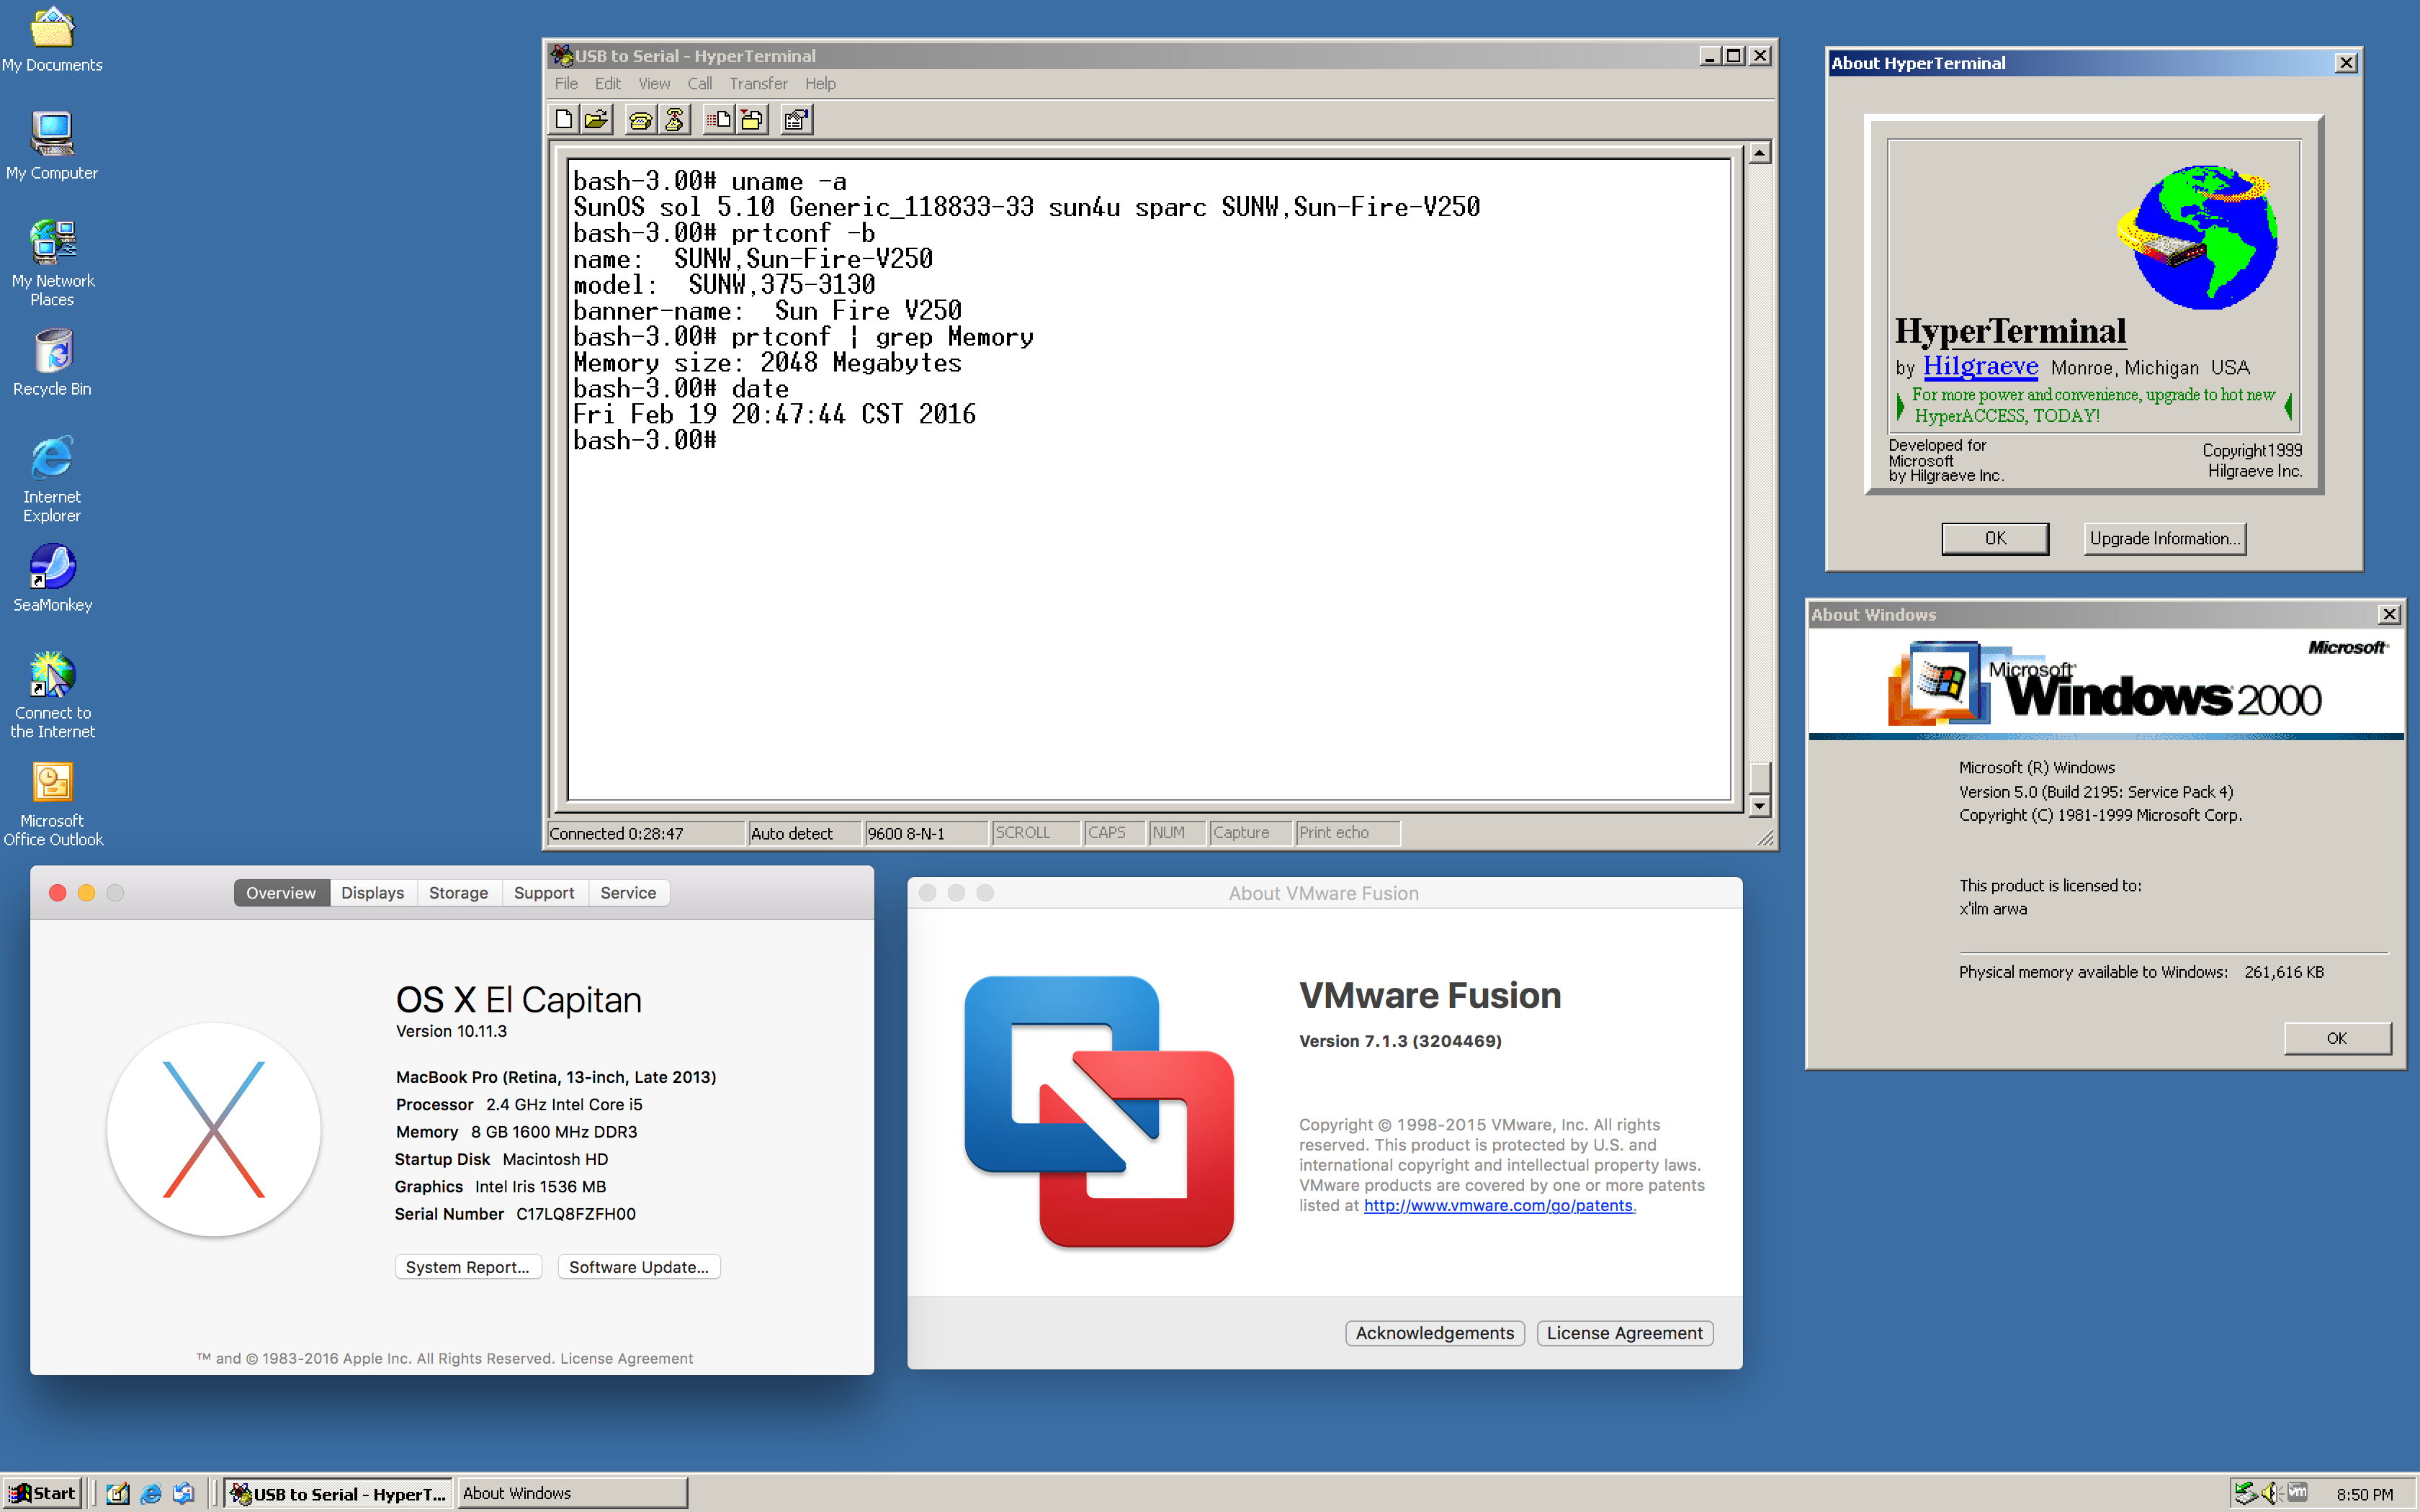Click the terminal scrollbar down arrow
Image resolution: width=2420 pixels, height=1512 pixels.
click(x=1759, y=805)
